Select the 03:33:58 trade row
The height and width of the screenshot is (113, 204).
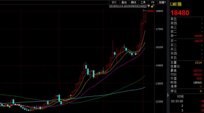pyautogui.click(x=187, y=101)
